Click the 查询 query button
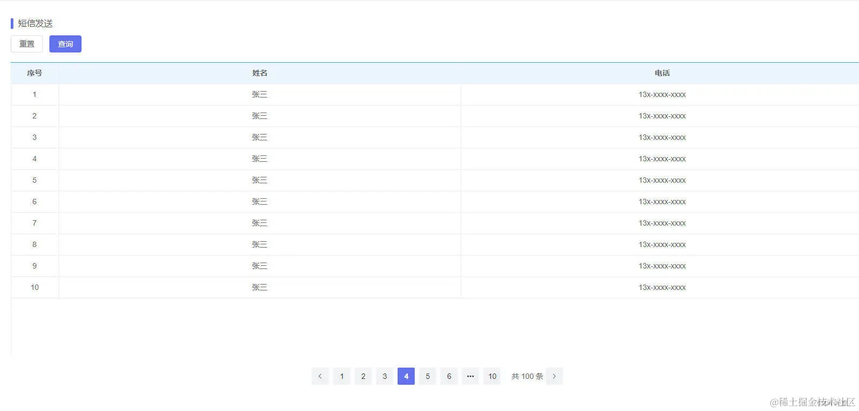The image size is (859, 411). [x=65, y=44]
